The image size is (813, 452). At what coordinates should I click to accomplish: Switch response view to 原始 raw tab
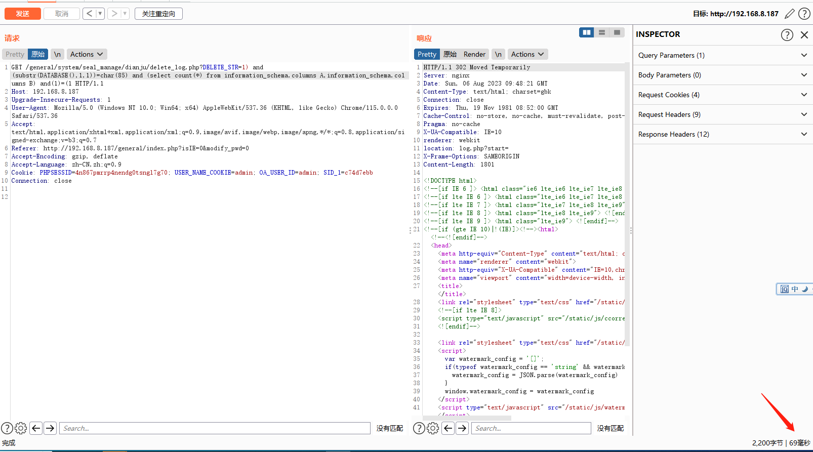click(x=450, y=54)
